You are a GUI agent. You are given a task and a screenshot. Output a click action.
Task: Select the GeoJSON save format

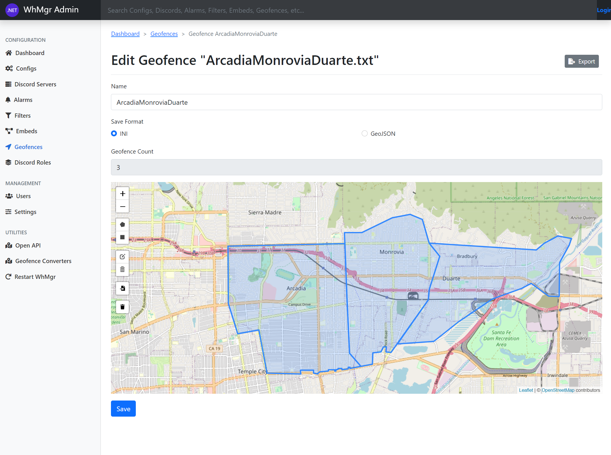(x=365, y=134)
